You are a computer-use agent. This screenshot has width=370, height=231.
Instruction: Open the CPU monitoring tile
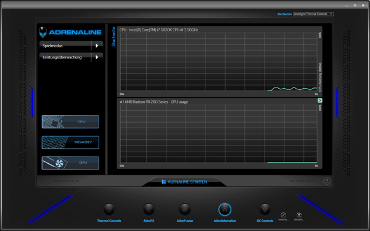[x=70, y=121]
